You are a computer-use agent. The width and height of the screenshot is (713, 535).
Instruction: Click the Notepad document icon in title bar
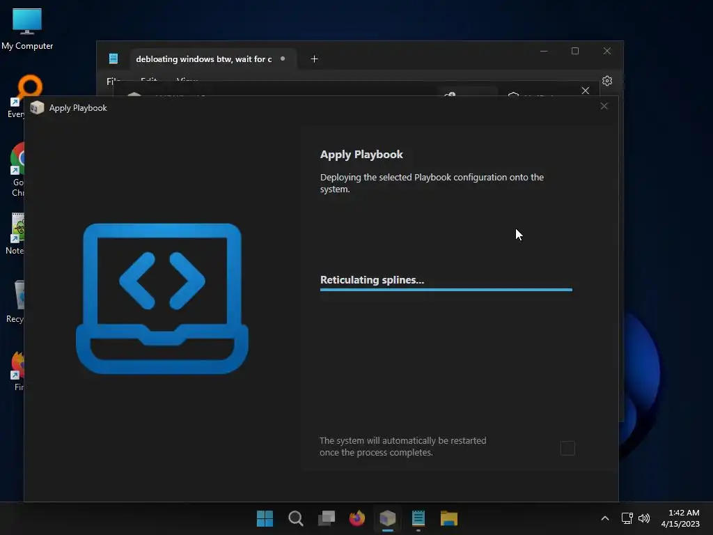tap(113, 59)
